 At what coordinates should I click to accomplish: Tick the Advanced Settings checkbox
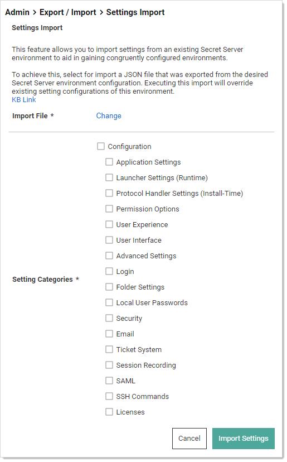pos(109,256)
